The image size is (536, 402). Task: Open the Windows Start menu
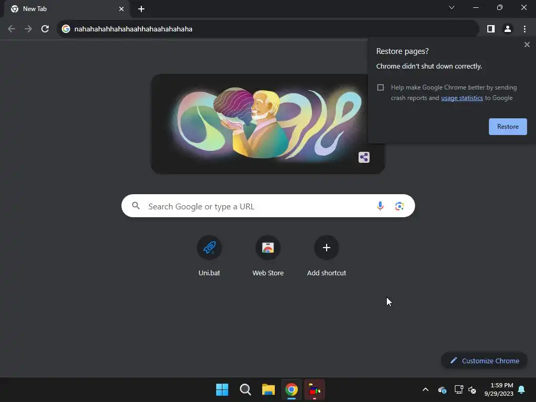pyautogui.click(x=222, y=389)
